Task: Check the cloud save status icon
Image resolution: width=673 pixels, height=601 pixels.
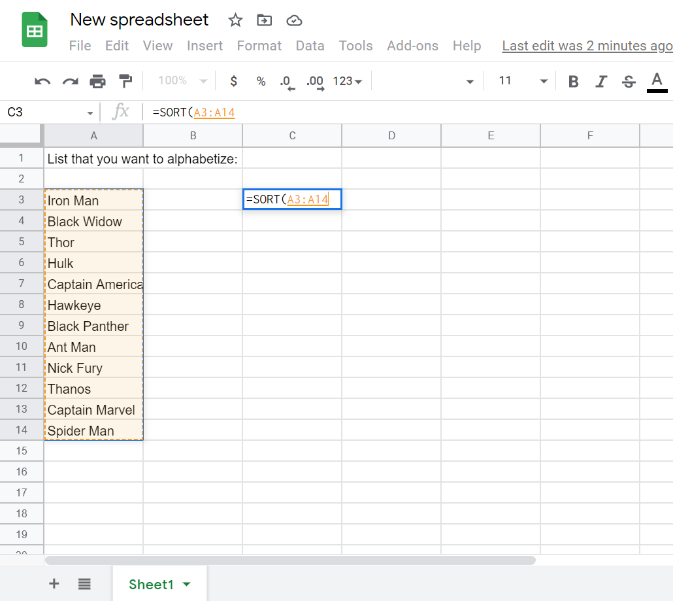Action: 294,20
